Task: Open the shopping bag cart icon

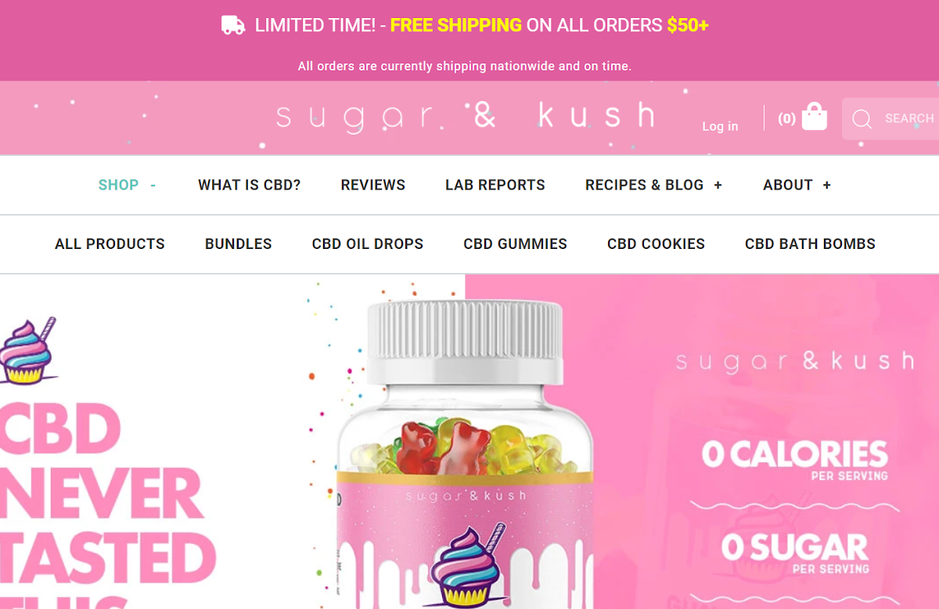Action: click(x=814, y=117)
